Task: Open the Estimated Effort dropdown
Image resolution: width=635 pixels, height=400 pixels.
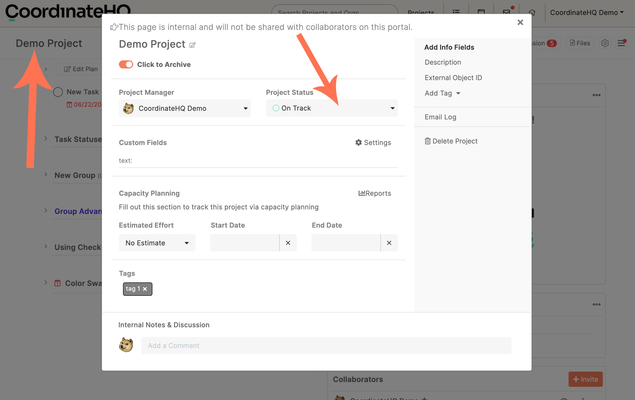Action: [x=157, y=243]
